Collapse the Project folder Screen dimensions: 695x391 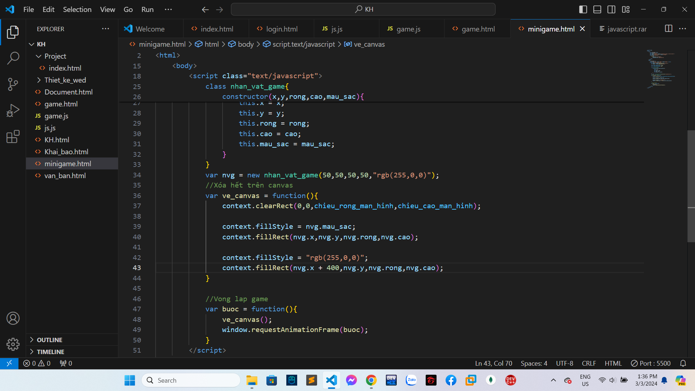click(x=55, y=56)
